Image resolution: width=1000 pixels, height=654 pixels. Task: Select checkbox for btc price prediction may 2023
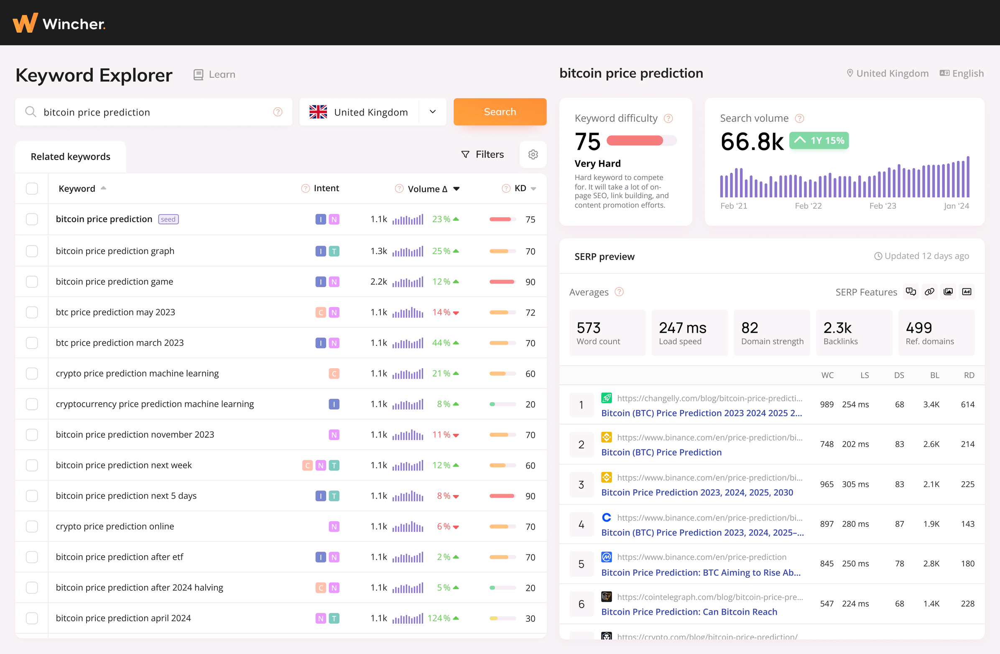coord(32,312)
